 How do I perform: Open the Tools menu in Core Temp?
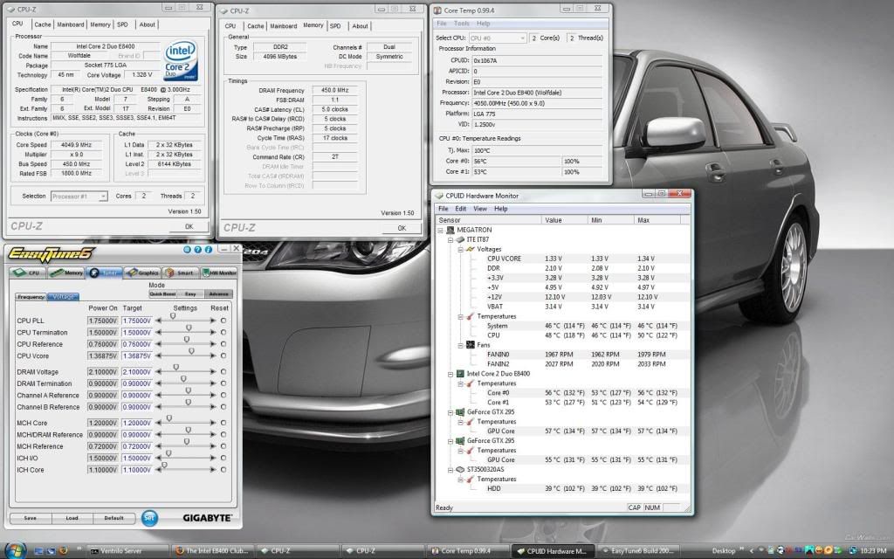(462, 24)
